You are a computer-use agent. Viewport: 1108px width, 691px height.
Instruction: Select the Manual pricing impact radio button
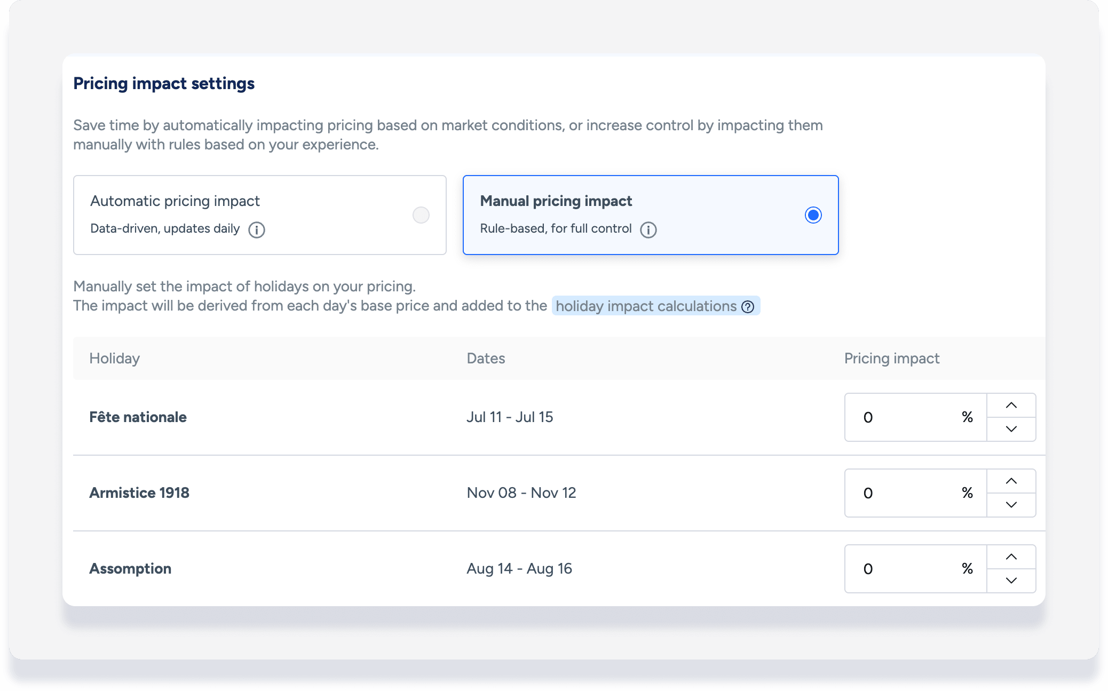pyautogui.click(x=813, y=215)
